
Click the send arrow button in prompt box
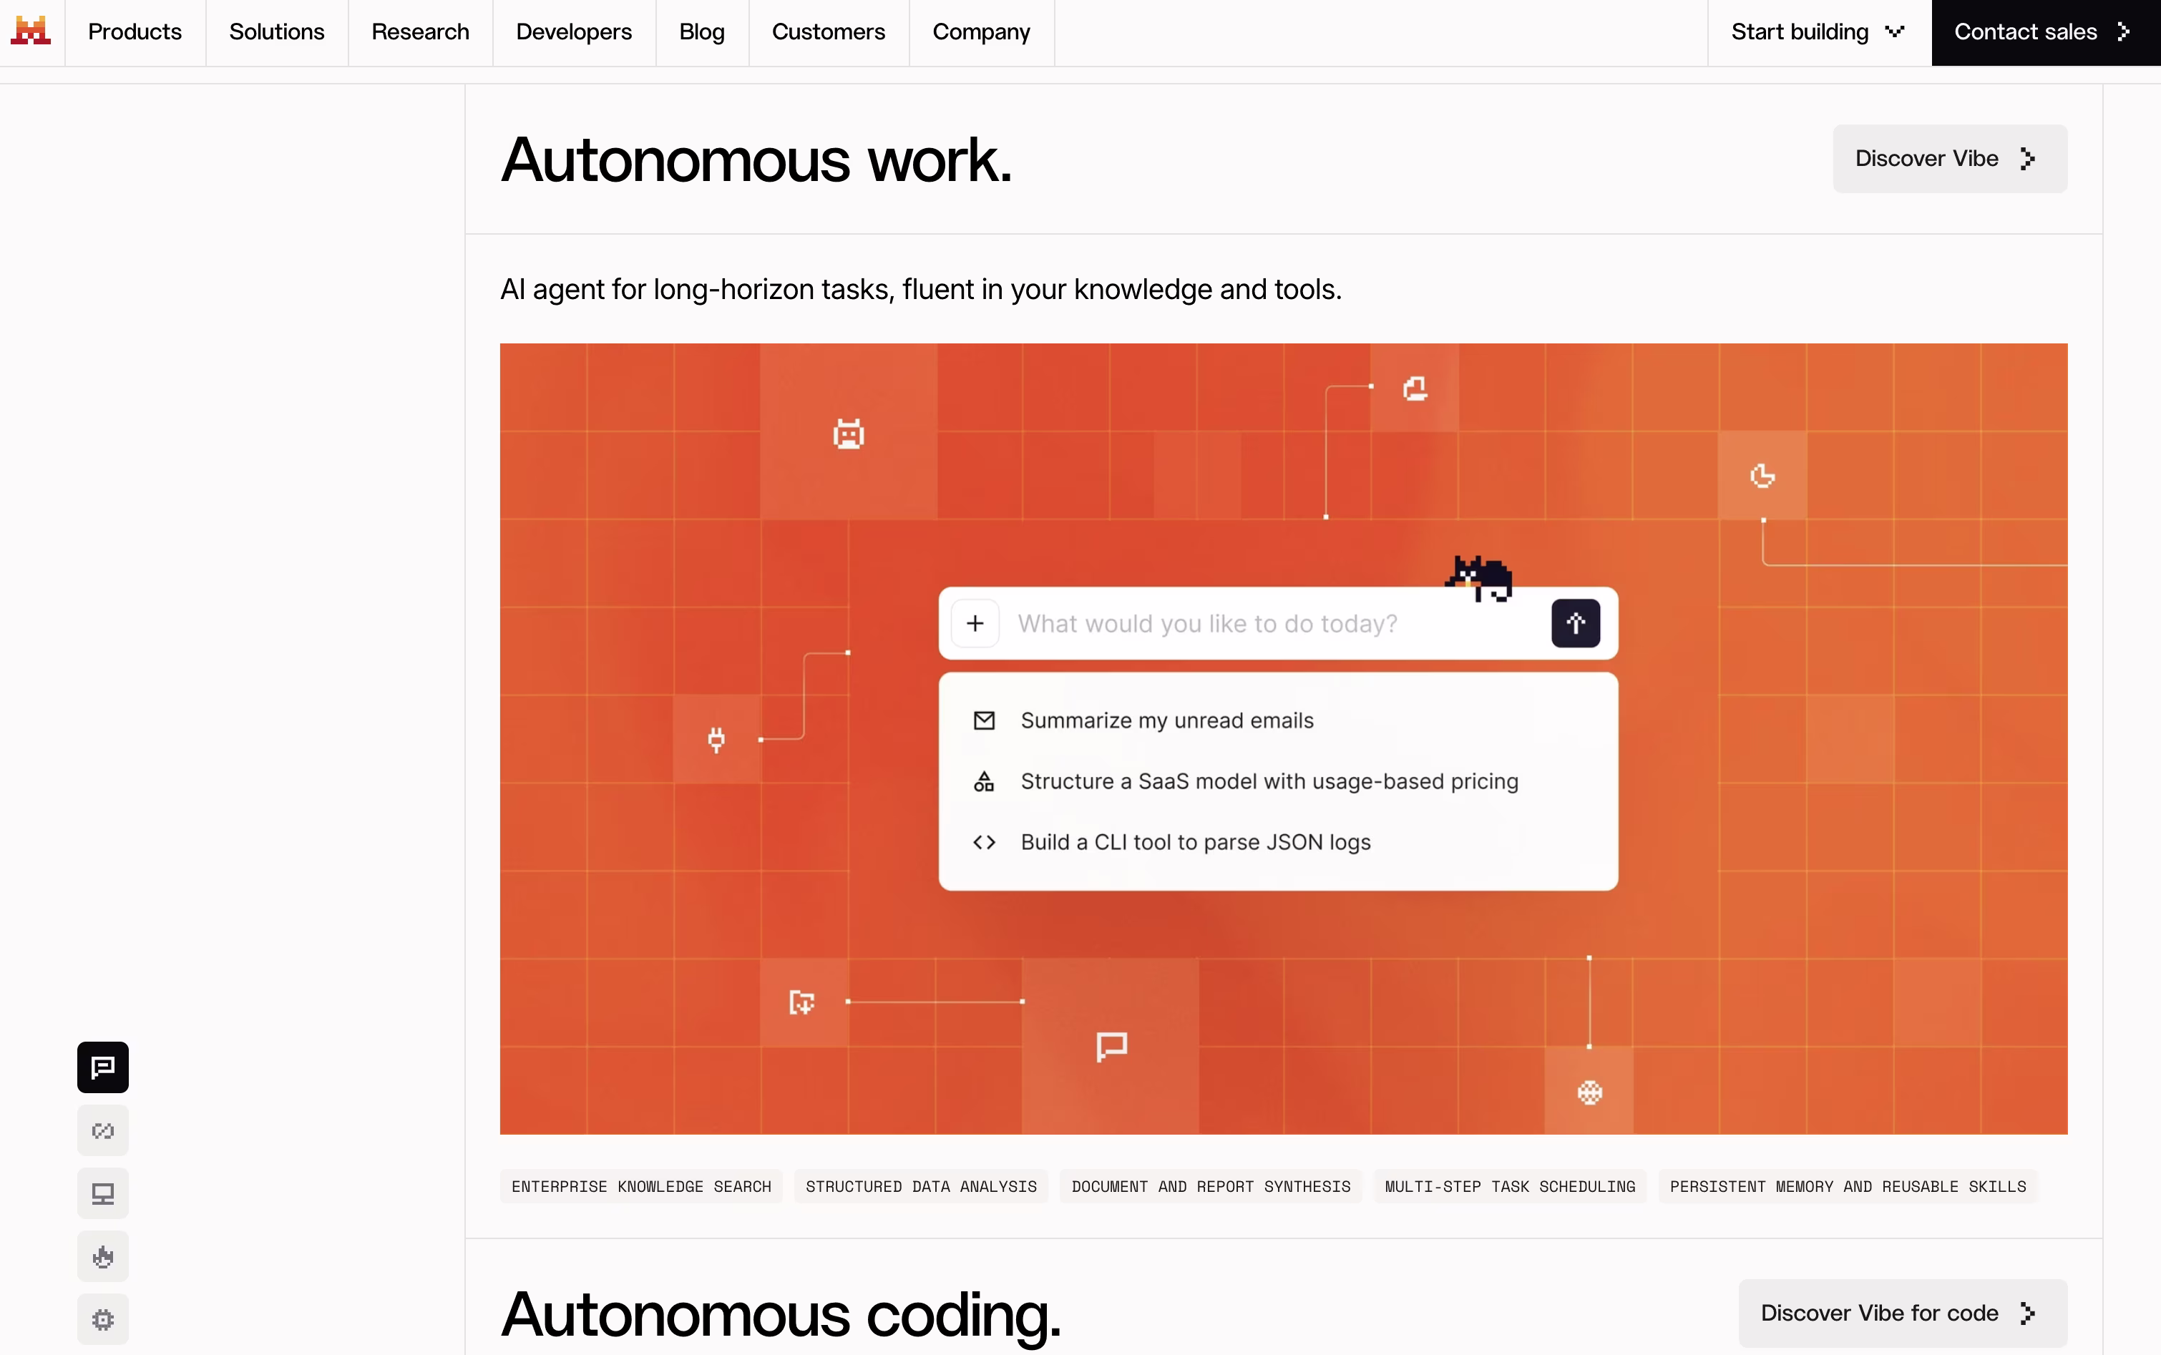1576,623
